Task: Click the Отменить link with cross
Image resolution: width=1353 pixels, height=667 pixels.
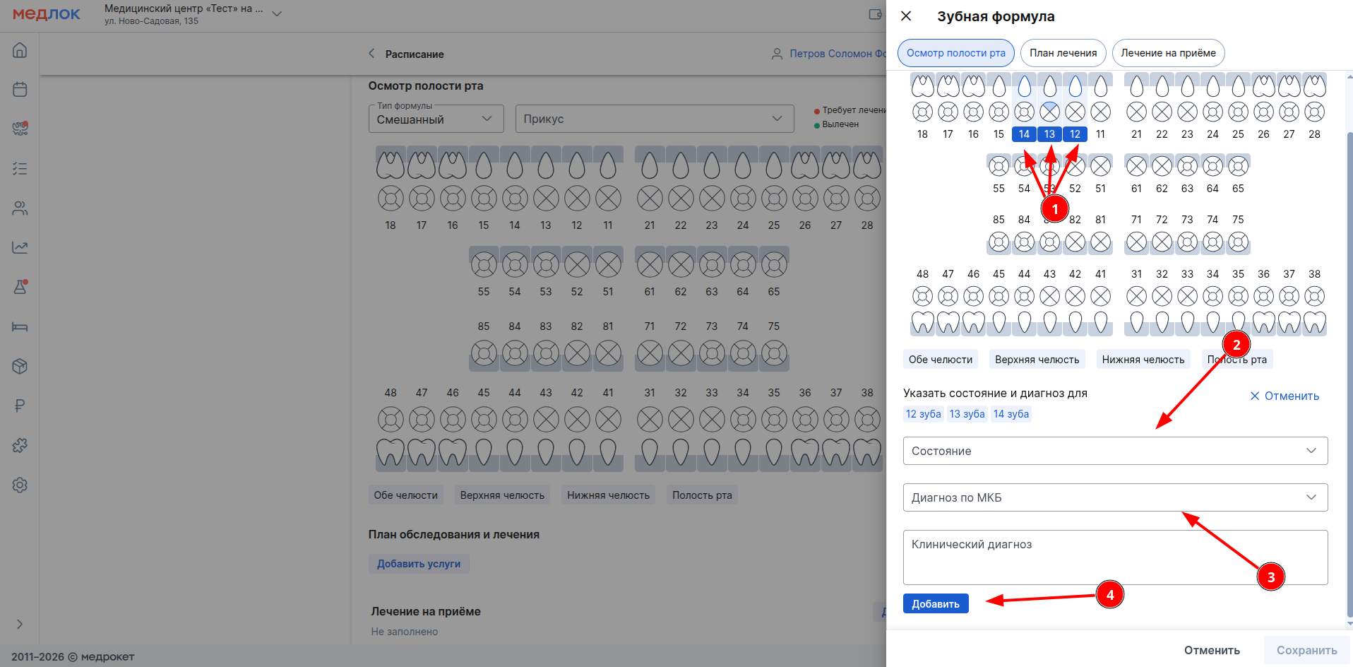Action: click(1285, 396)
